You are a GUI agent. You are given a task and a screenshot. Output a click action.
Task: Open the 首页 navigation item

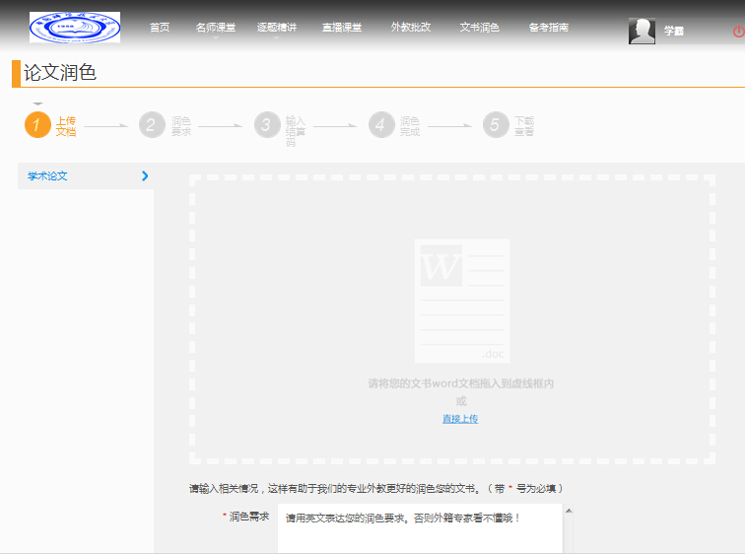click(x=160, y=28)
